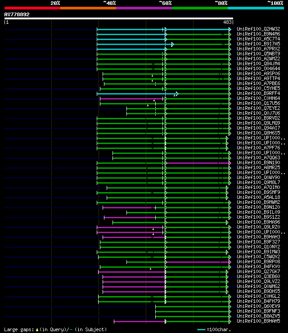The height and width of the screenshot is (333, 288).
Task: Open hit UniRef100_A5C7T4
Action: (258, 39)
